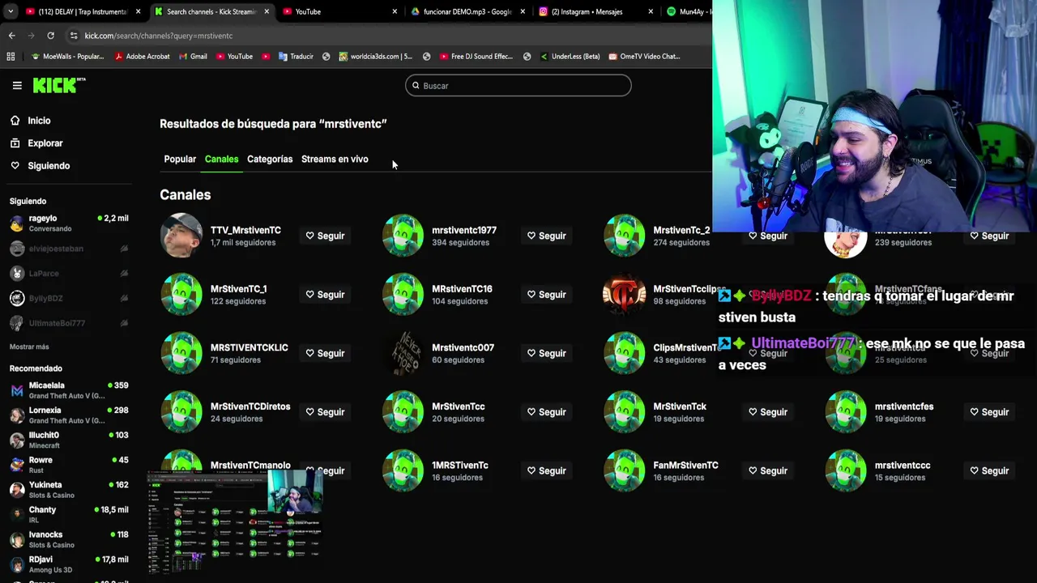Open the OmeTV Video Chat bookmark
1037x583 pixels.
click(x=643, y=57)
